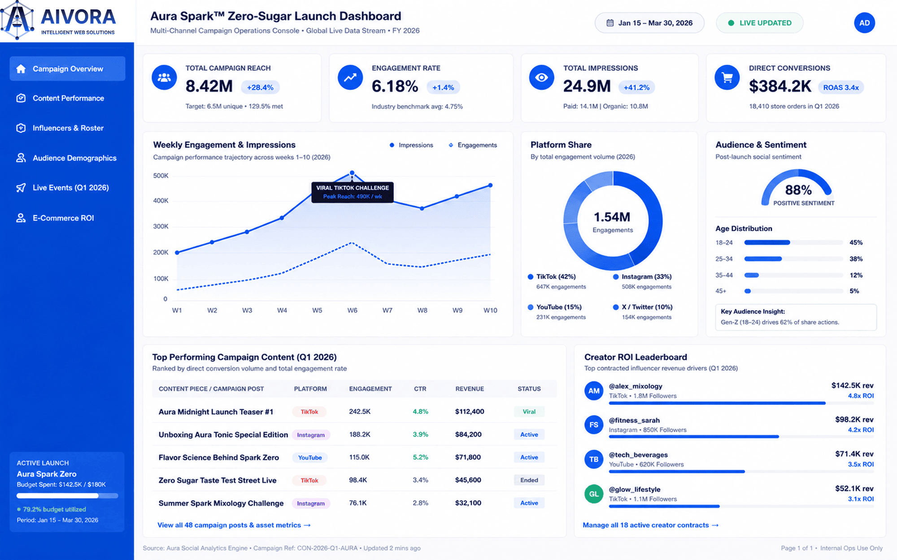
Task: Click the 1.54M Engagements donut chart center
Action: [x=612, y=222]
